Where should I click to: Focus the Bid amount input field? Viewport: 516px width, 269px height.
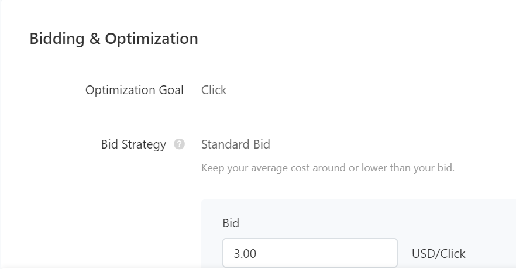coord(310,253)
